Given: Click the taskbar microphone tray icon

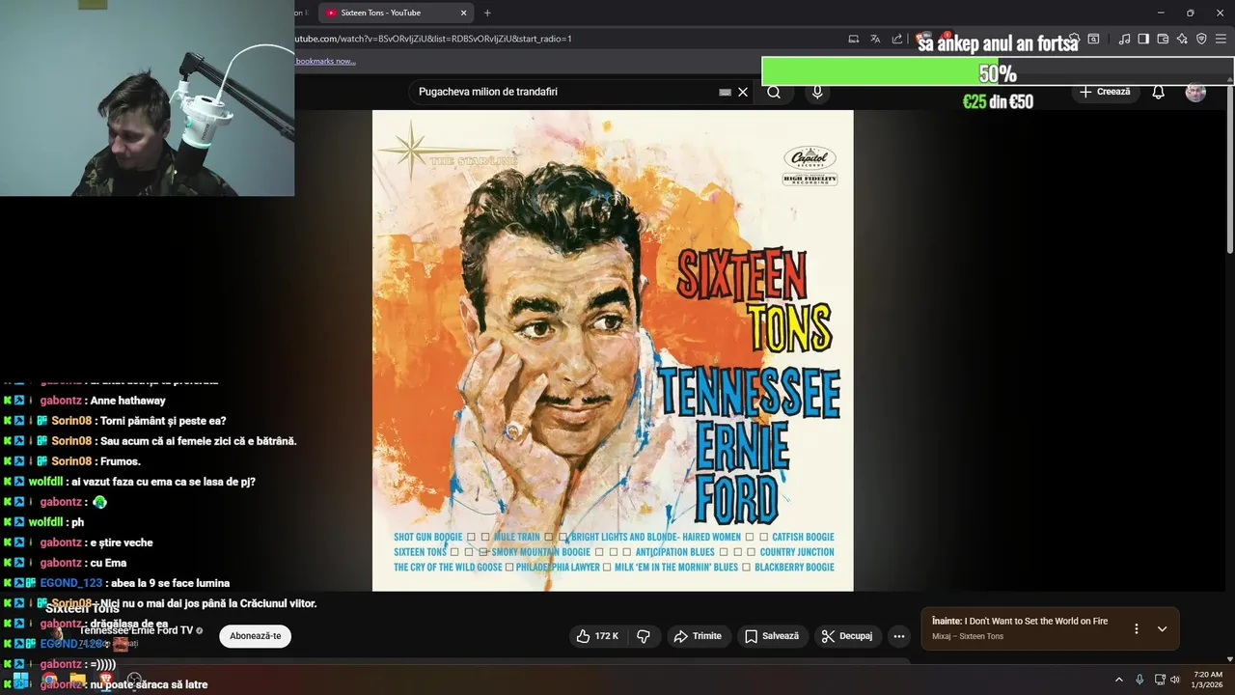Looking at the screenshot, I should pos(1139,680).
